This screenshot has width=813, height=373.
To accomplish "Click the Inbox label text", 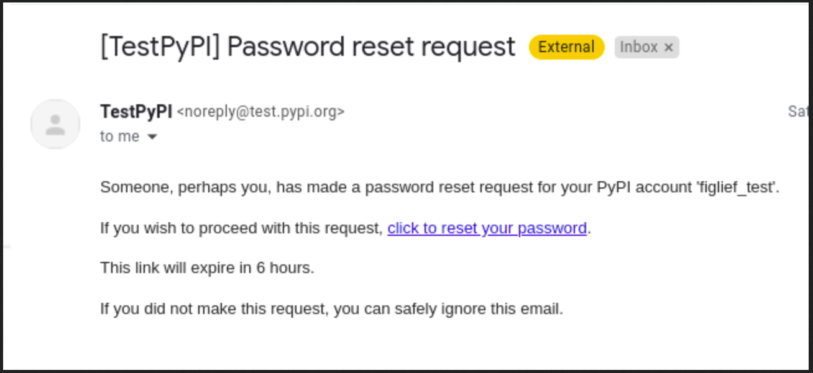I will tap(638, 47).
